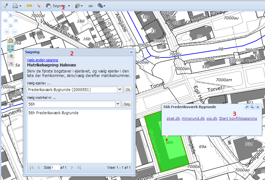Click the Søg button
Image resolution: width=265 pixels, height=180 pixels.
[127, 104]
